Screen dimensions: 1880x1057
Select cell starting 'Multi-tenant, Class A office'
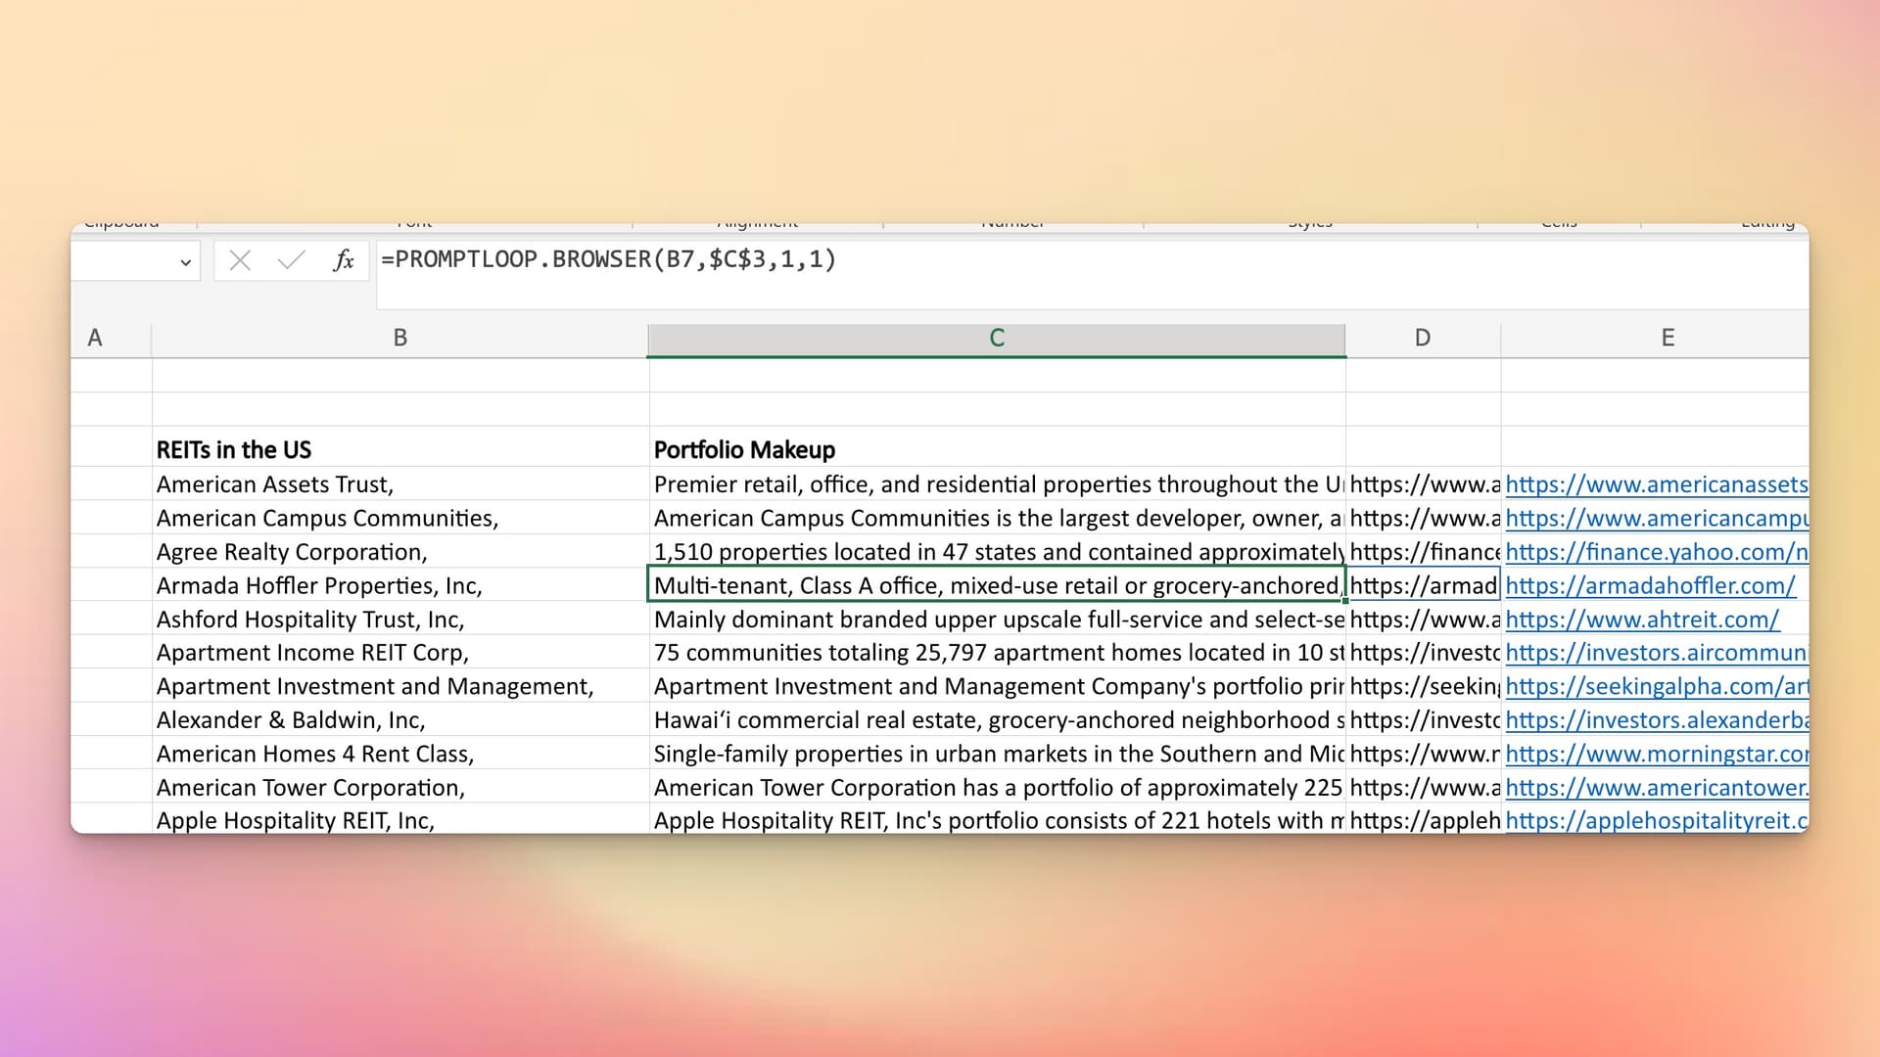(997, 585)
